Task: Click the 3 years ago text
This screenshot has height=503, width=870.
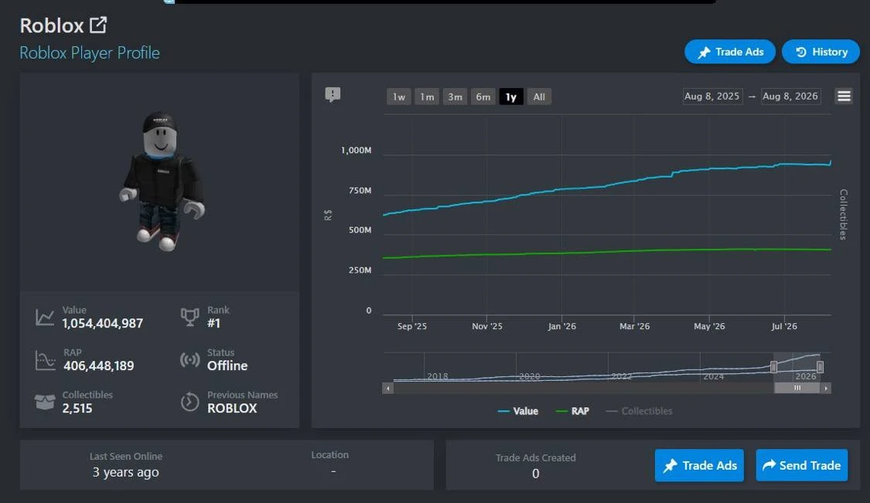Action: pos(125,473)
